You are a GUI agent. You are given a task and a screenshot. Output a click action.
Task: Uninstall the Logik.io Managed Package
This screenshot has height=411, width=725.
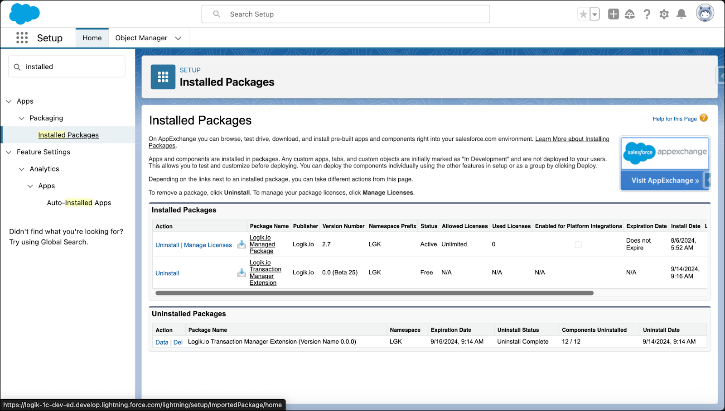[x=167, y=245]
